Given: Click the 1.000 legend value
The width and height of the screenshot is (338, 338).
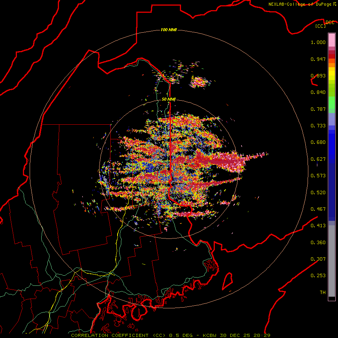Looking at the screenshot, I should click(x=318, y=42).
